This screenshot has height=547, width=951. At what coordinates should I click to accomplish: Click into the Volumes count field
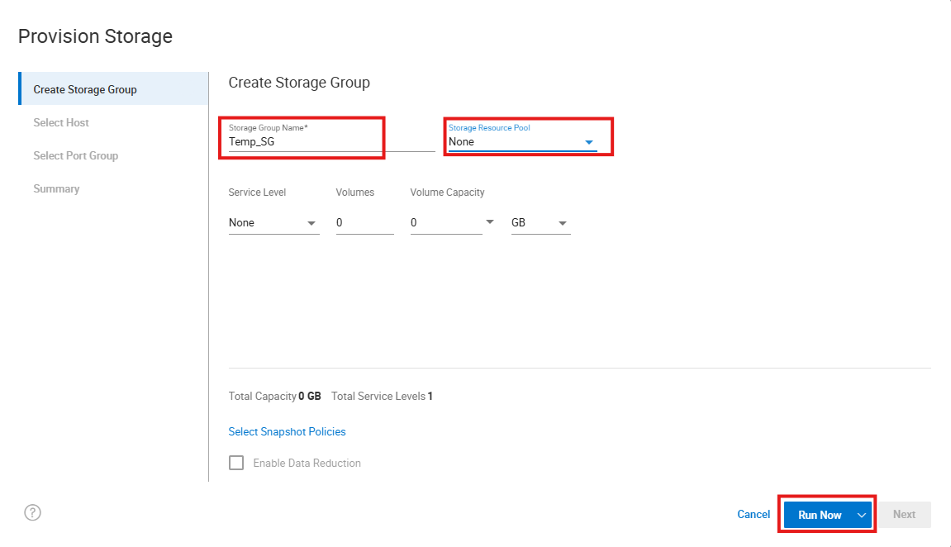(x=364, y=223)
